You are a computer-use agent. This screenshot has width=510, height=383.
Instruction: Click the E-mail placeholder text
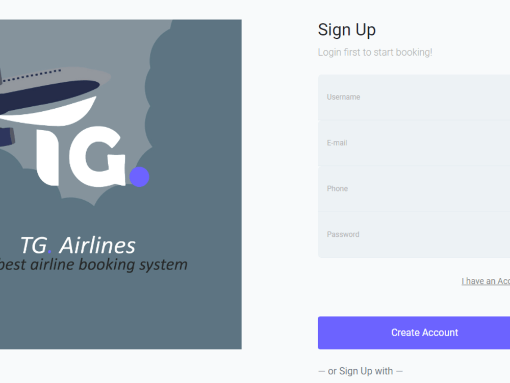tap(336, 143)
